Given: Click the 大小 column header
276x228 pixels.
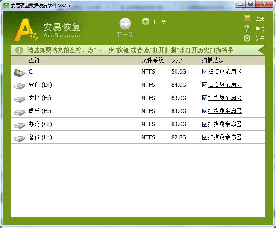Looking at the screenshot, I should (x=177, y=60).
